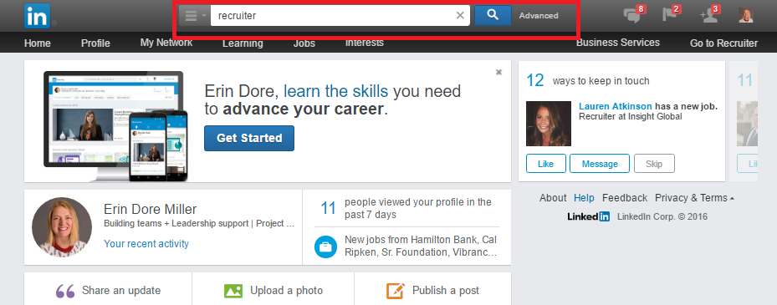
Task: Open the notifications flag icon
Action: pos(672,14)
